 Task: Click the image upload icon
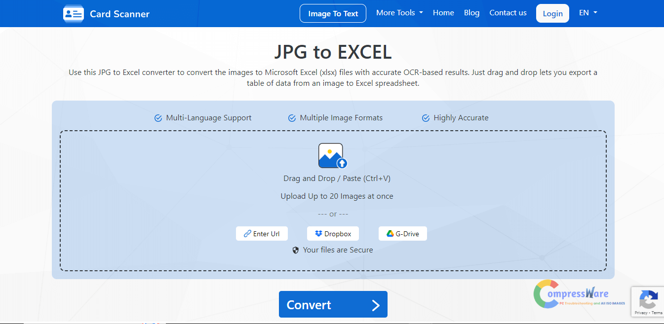[333, 156]
